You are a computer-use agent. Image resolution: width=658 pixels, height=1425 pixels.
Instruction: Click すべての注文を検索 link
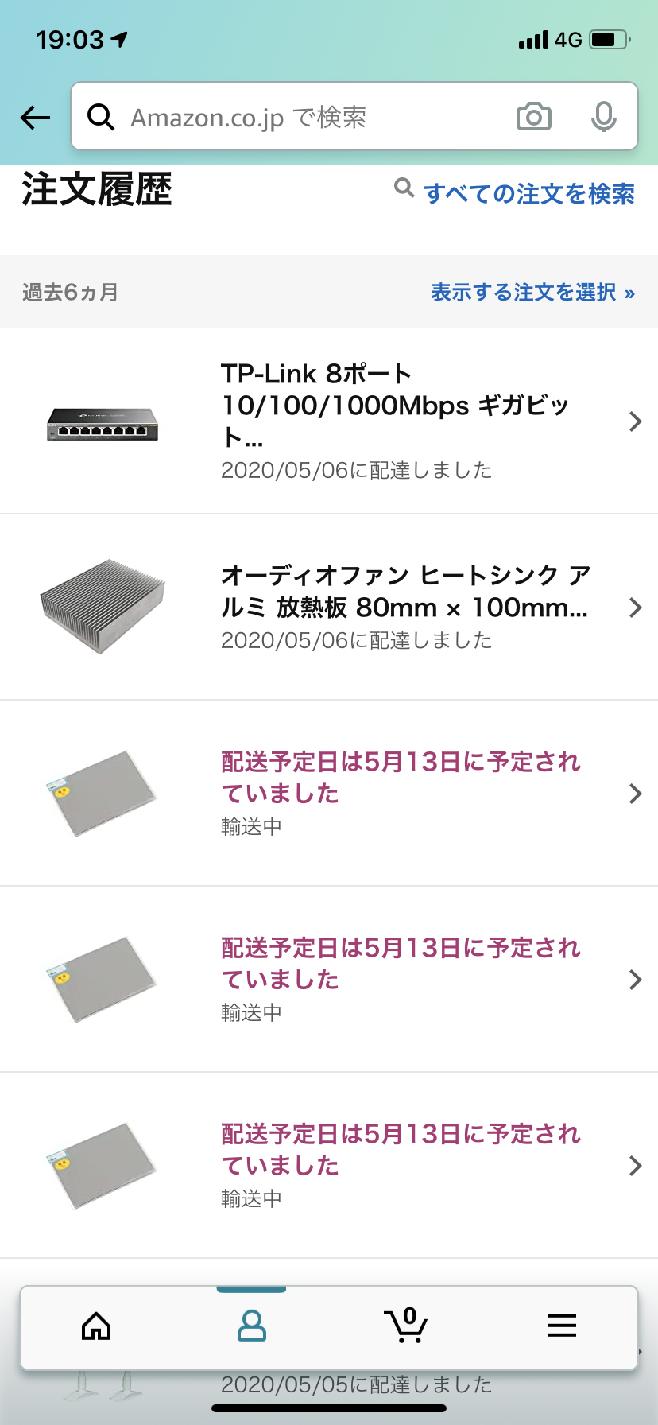pyautogui.click(x=529, y=193)
